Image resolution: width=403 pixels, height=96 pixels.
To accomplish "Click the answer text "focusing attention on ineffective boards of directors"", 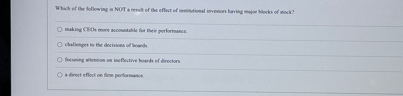I will [x=123, y=60].
